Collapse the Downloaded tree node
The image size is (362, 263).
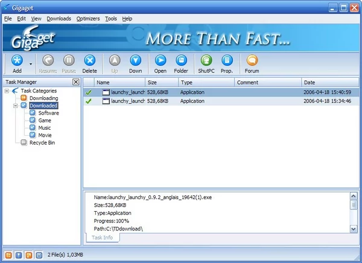(x=16, y=106)
